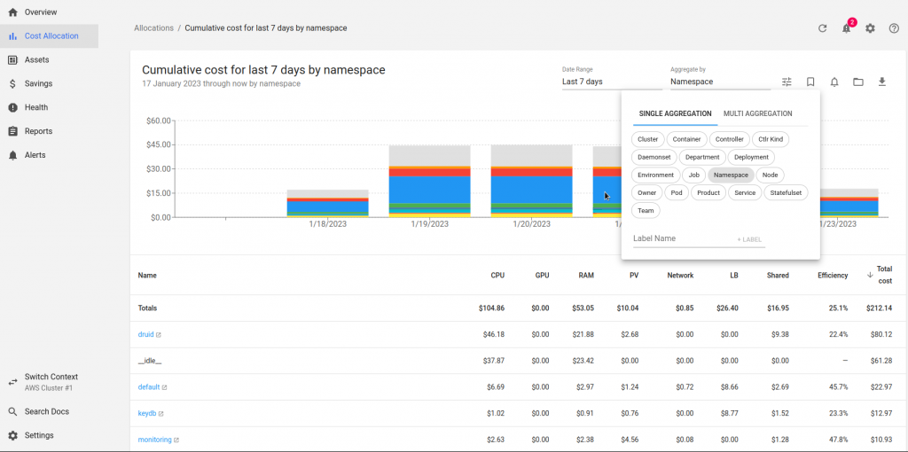The image size is (908, 452).
Task: Click the Allocations breadcrumb link
Action: pyautogui.click(x=153, y=27)
